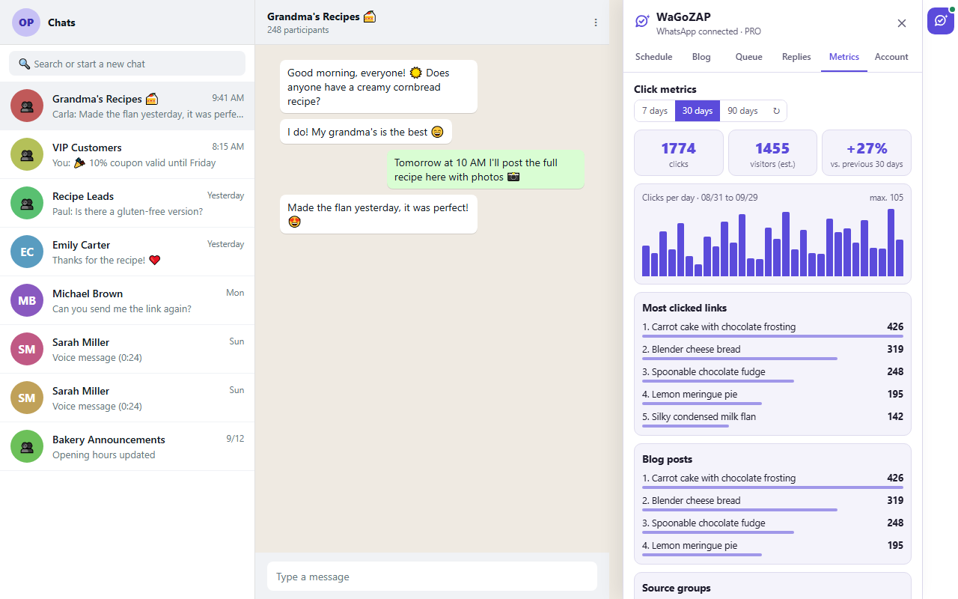Click the 'max. 105' chart label
This screenshot has height=599, width=958.
point(887,198)
